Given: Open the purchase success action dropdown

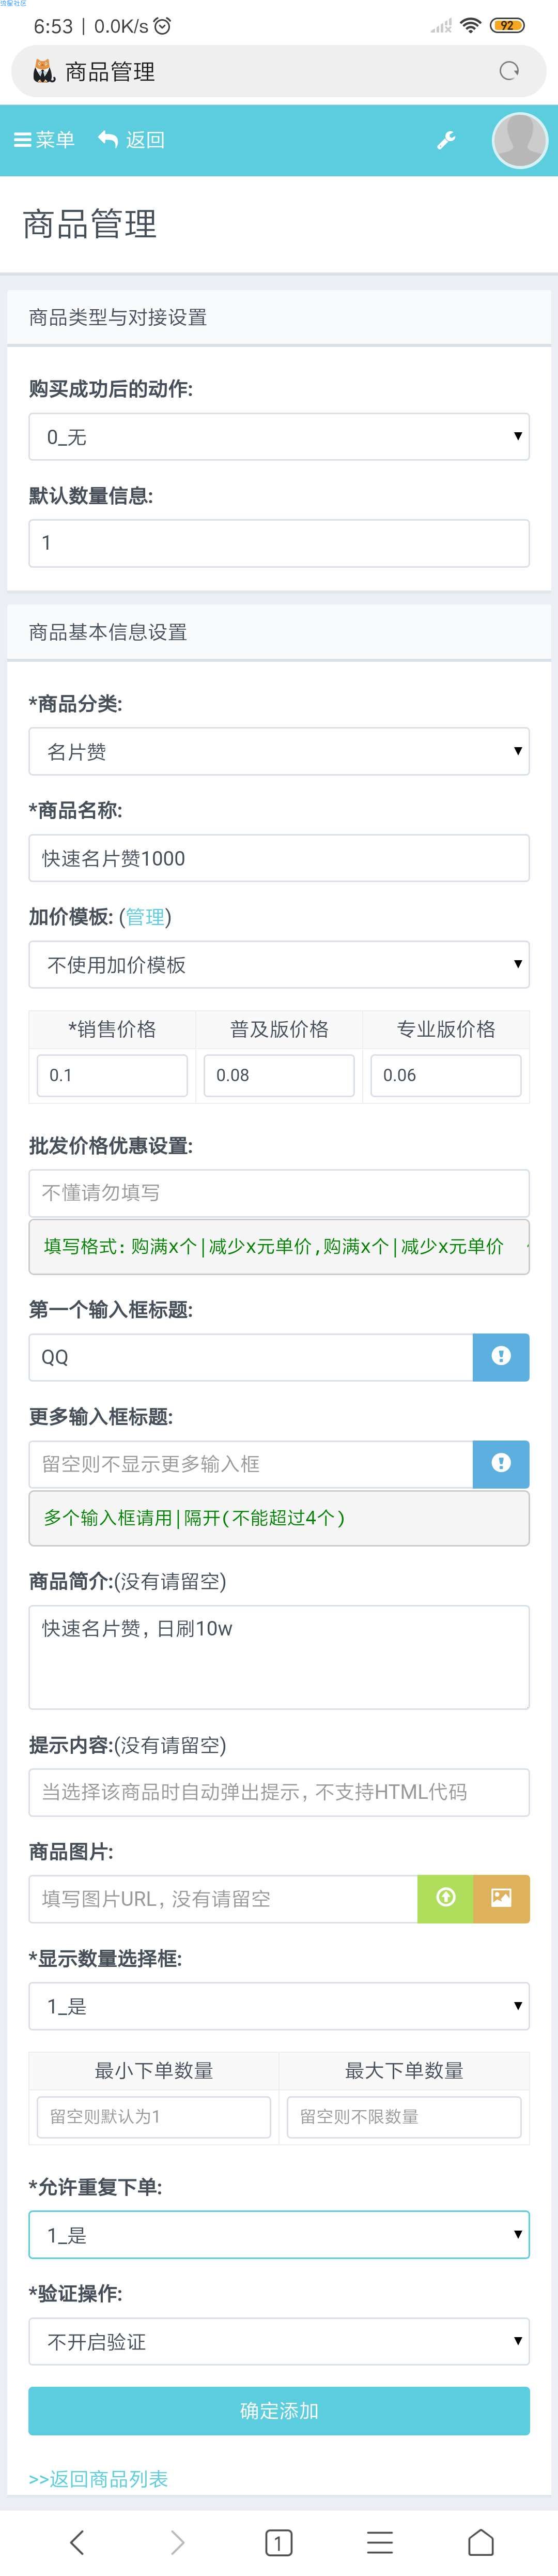Looking at the screenshot, I should coord(279,437).
